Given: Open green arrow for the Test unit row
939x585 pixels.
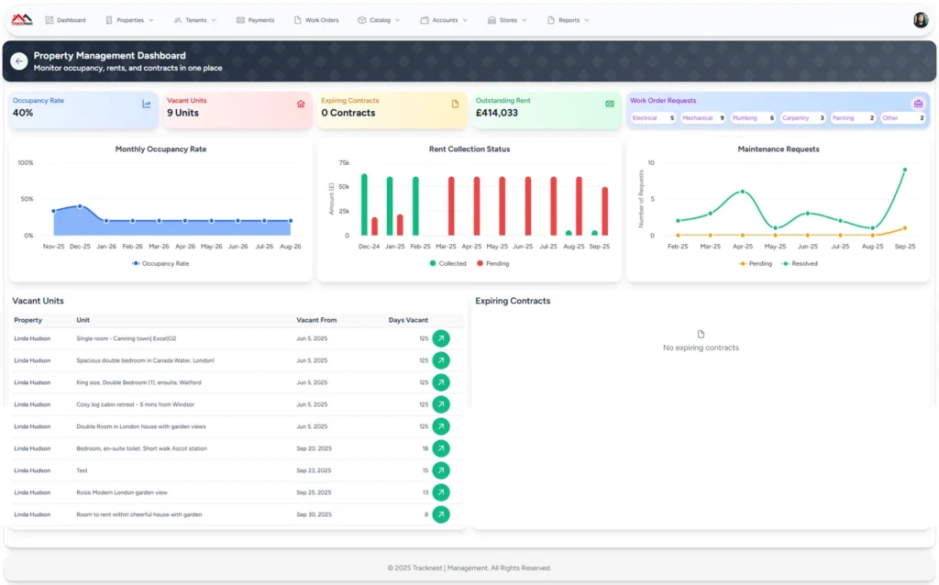Looking at the screenshot, I should click(x=441, y=470).
